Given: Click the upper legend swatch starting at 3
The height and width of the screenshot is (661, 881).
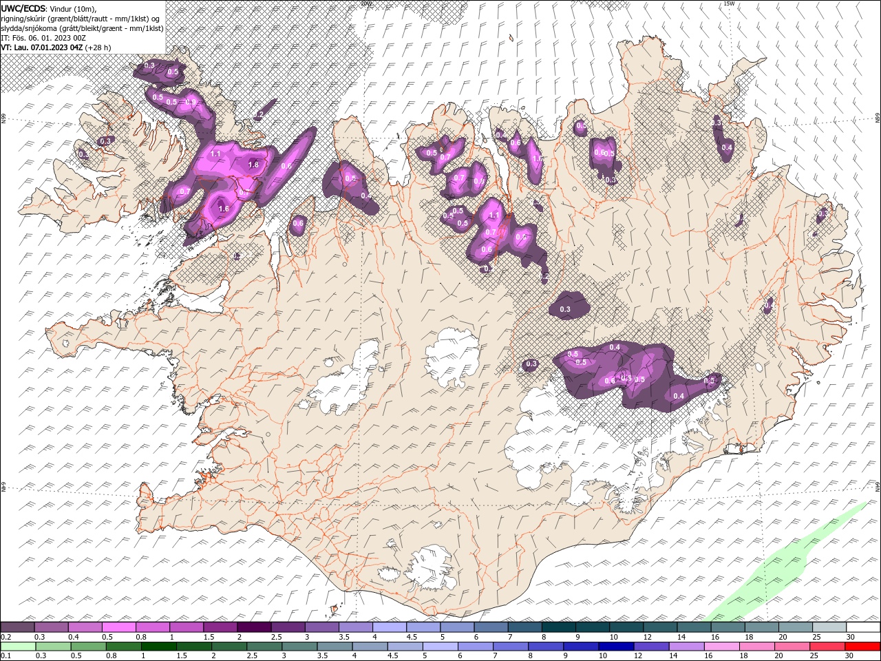Looking at the screenshot, I should 321,627.
